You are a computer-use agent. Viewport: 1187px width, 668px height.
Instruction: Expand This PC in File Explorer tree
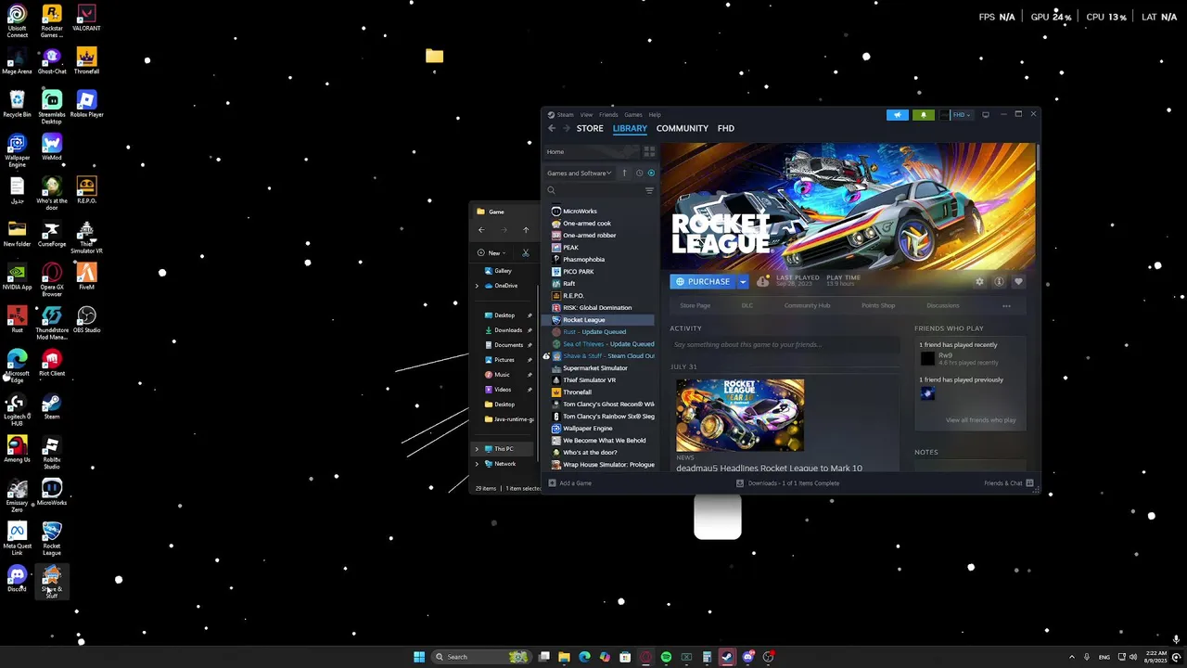pyautogui.click(x=477, y=449)
